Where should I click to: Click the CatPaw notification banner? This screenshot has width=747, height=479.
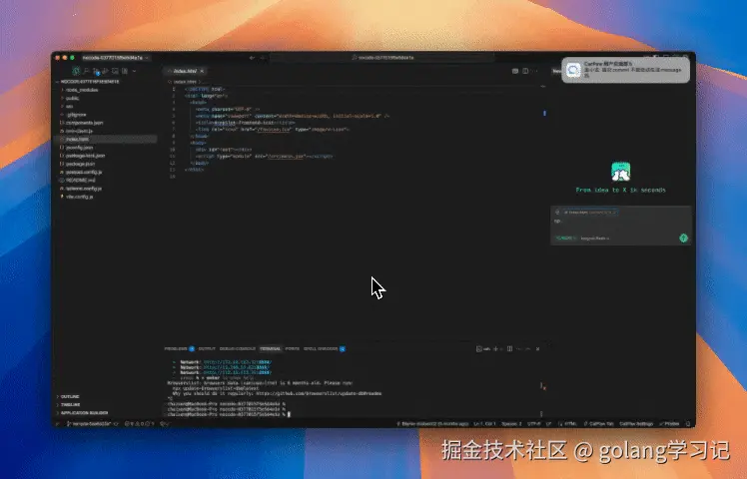[x=625, y=70]
